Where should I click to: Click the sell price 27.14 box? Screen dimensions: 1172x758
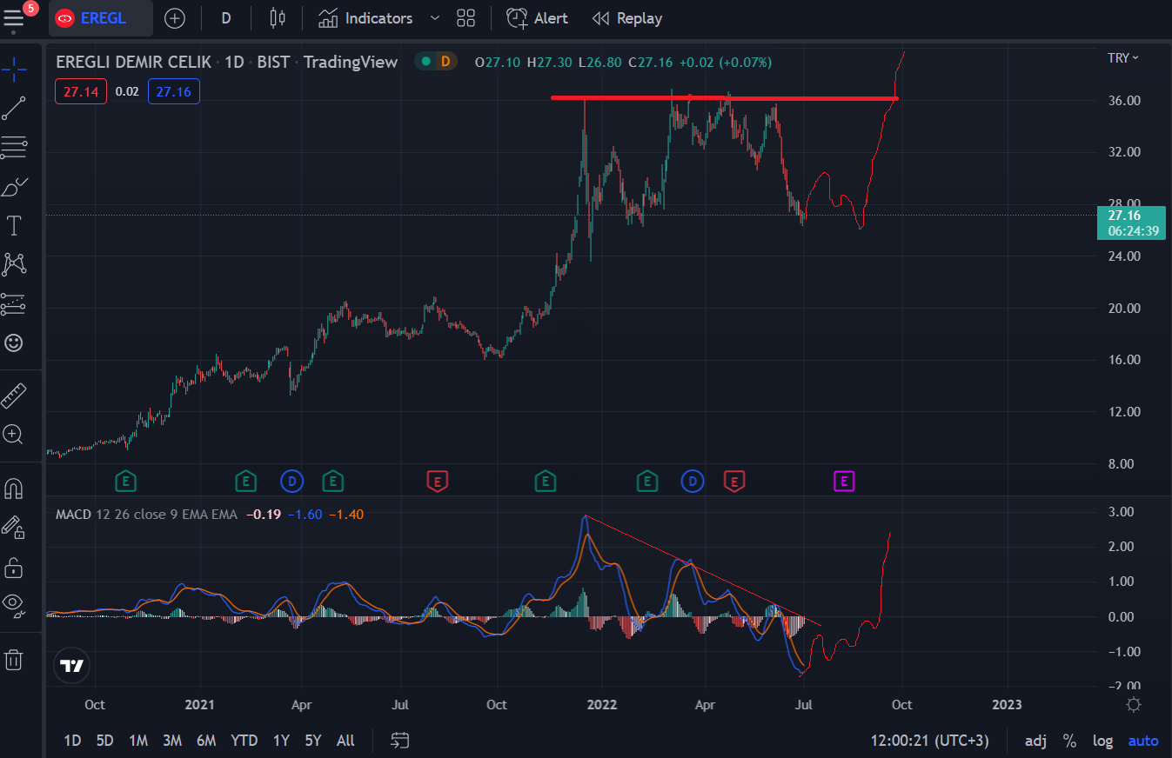[x=81, y=91]
